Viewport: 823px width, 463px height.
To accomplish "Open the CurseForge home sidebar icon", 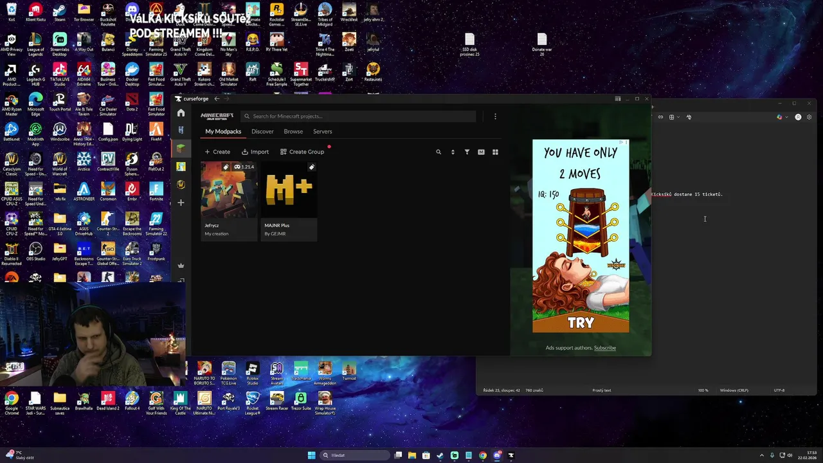I will coord(181,113).
